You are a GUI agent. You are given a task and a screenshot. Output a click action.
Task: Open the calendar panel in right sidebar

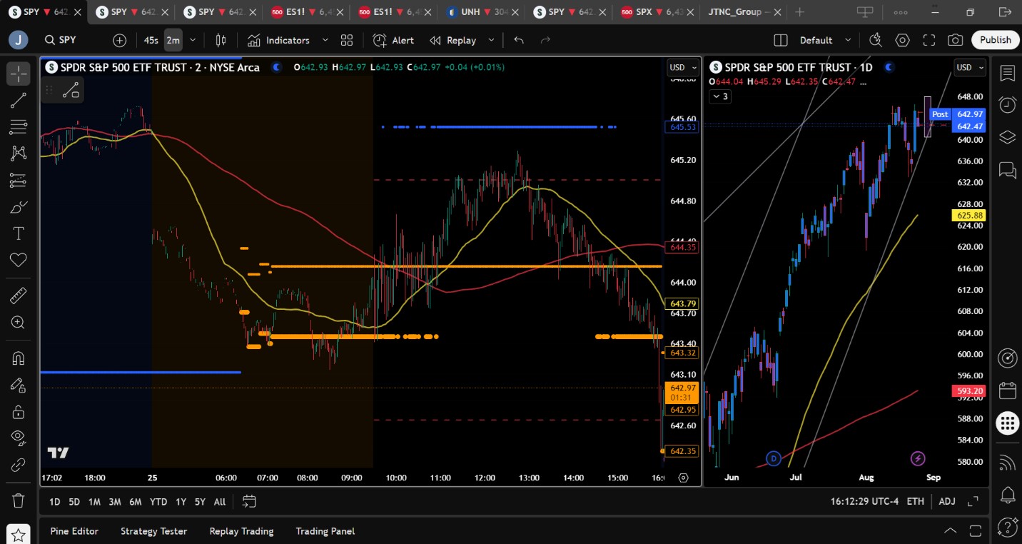[x=1007, y=391]
